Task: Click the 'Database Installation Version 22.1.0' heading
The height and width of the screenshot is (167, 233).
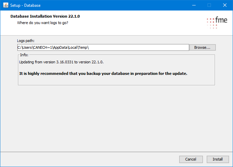Action: [45, 16]
